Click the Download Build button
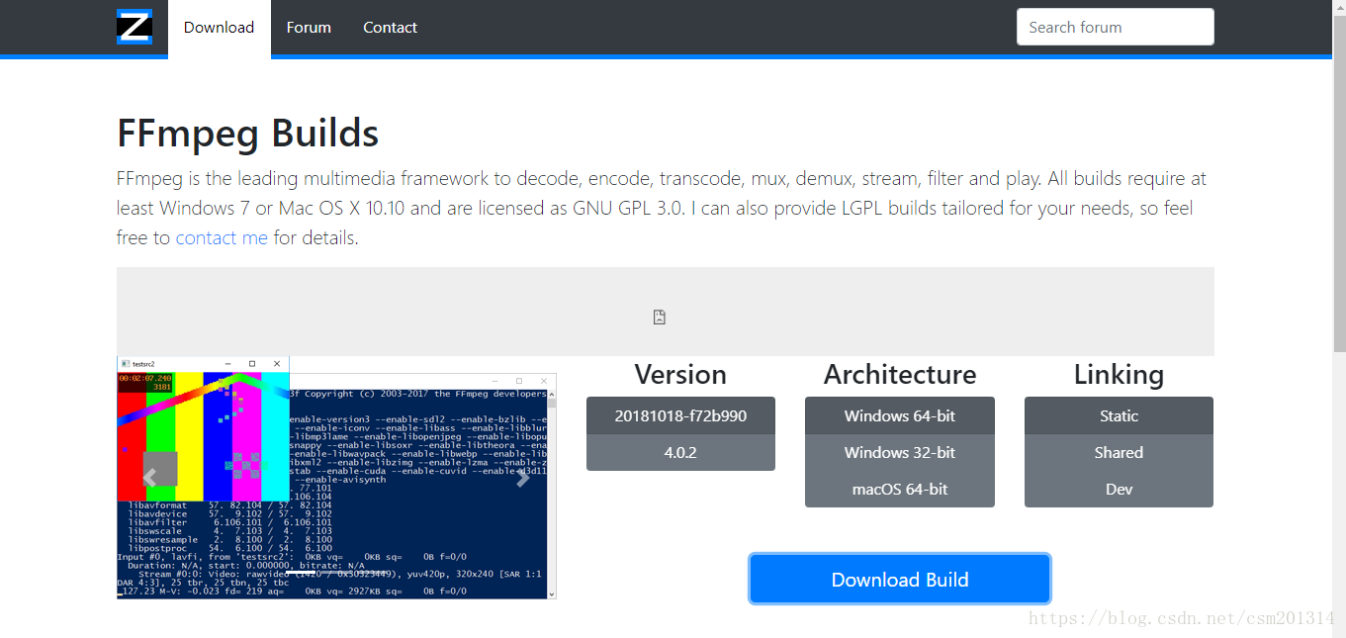This screenshot has height=638, width=1346. coord(900,580)
